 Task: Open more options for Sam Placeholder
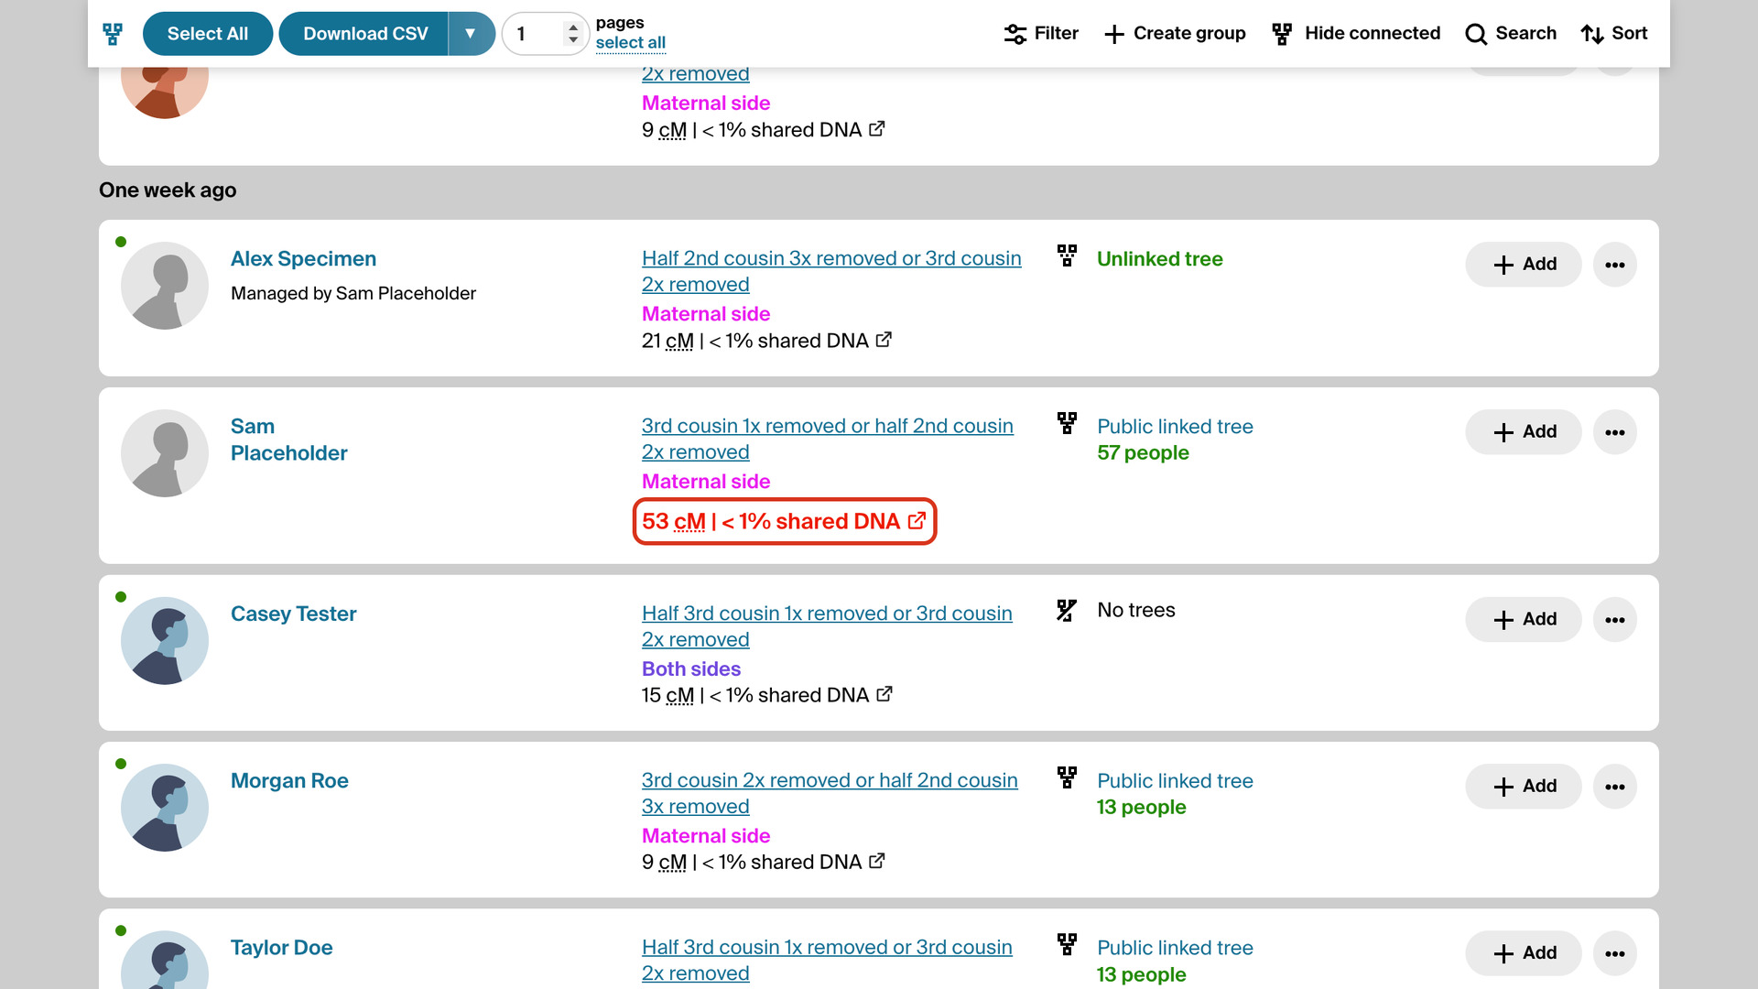point(1615,432)
